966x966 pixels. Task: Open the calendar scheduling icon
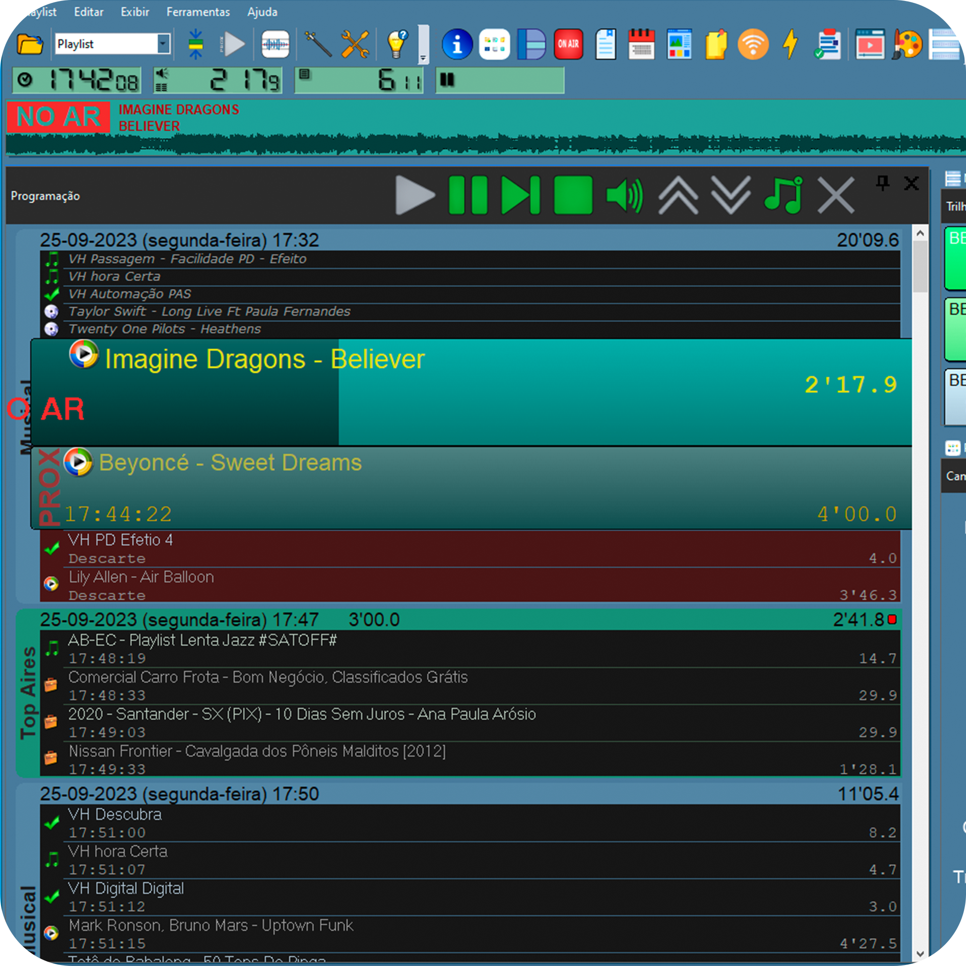pos(641,44)
